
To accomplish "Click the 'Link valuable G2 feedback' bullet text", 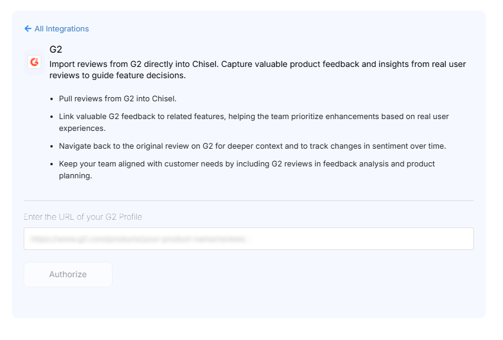I will pyautogui.click(x=254, y=122).
